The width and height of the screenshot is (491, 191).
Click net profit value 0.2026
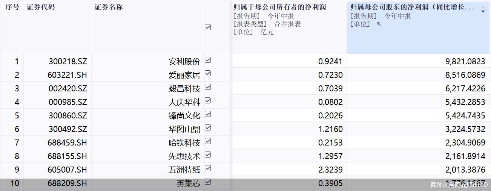[331, 116]
